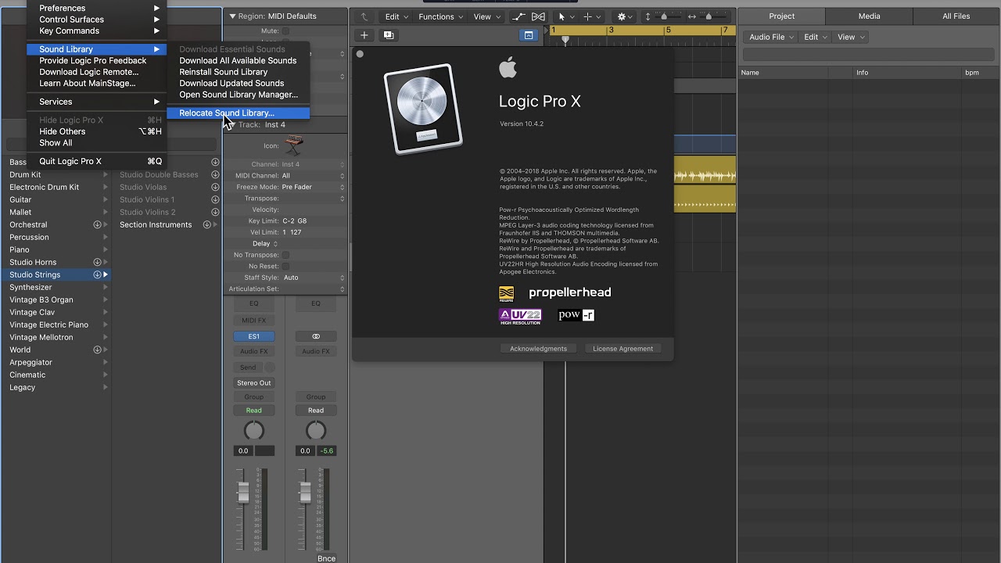
Task: Open the Audio File dropdown in browser
Action: 770,37
